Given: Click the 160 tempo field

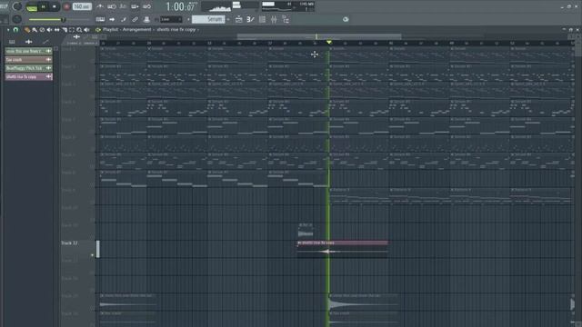Looking at the screenshot, I should coord(82,6).
